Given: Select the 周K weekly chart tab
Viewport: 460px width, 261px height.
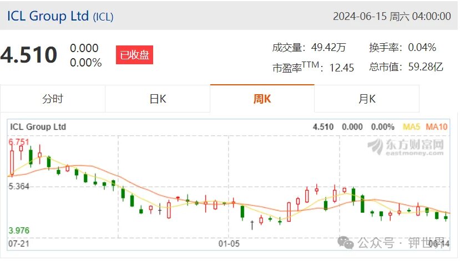Looking at the screenshot, I should (x=262, y=99).
